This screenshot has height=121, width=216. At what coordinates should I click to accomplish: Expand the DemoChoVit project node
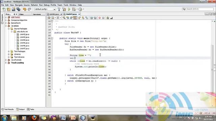pos(6,23)
